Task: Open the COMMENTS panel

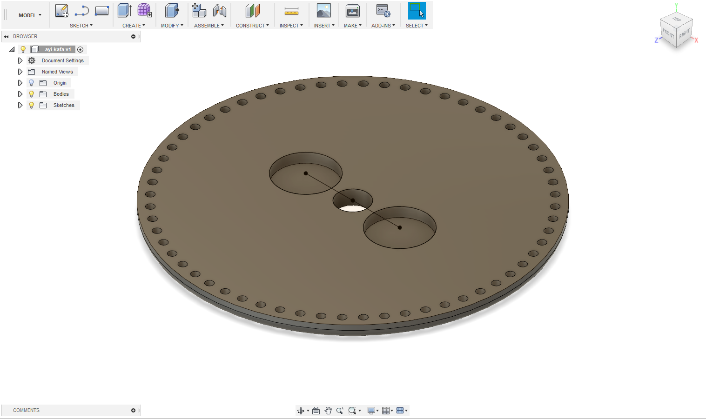Action: click(26, 410)
